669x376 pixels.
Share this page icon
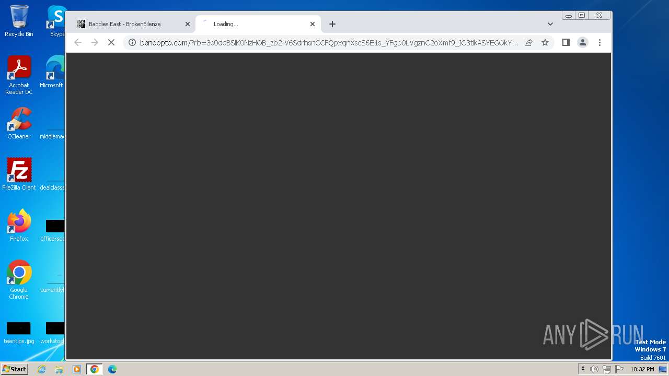tap(528, 42)
